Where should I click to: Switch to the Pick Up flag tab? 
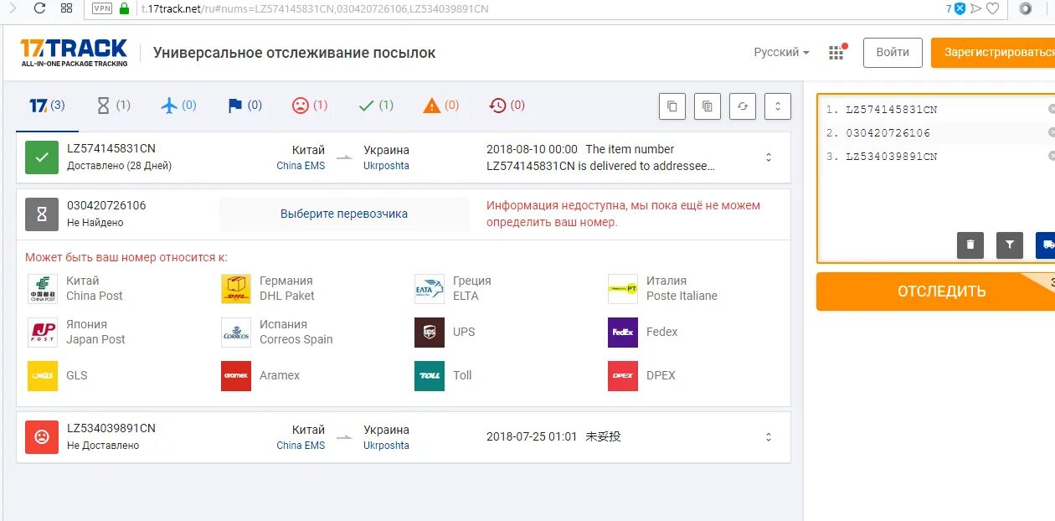click(244, 106)
